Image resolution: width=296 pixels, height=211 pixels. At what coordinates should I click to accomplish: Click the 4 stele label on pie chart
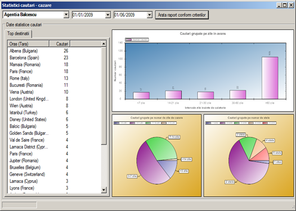point(269,141)
